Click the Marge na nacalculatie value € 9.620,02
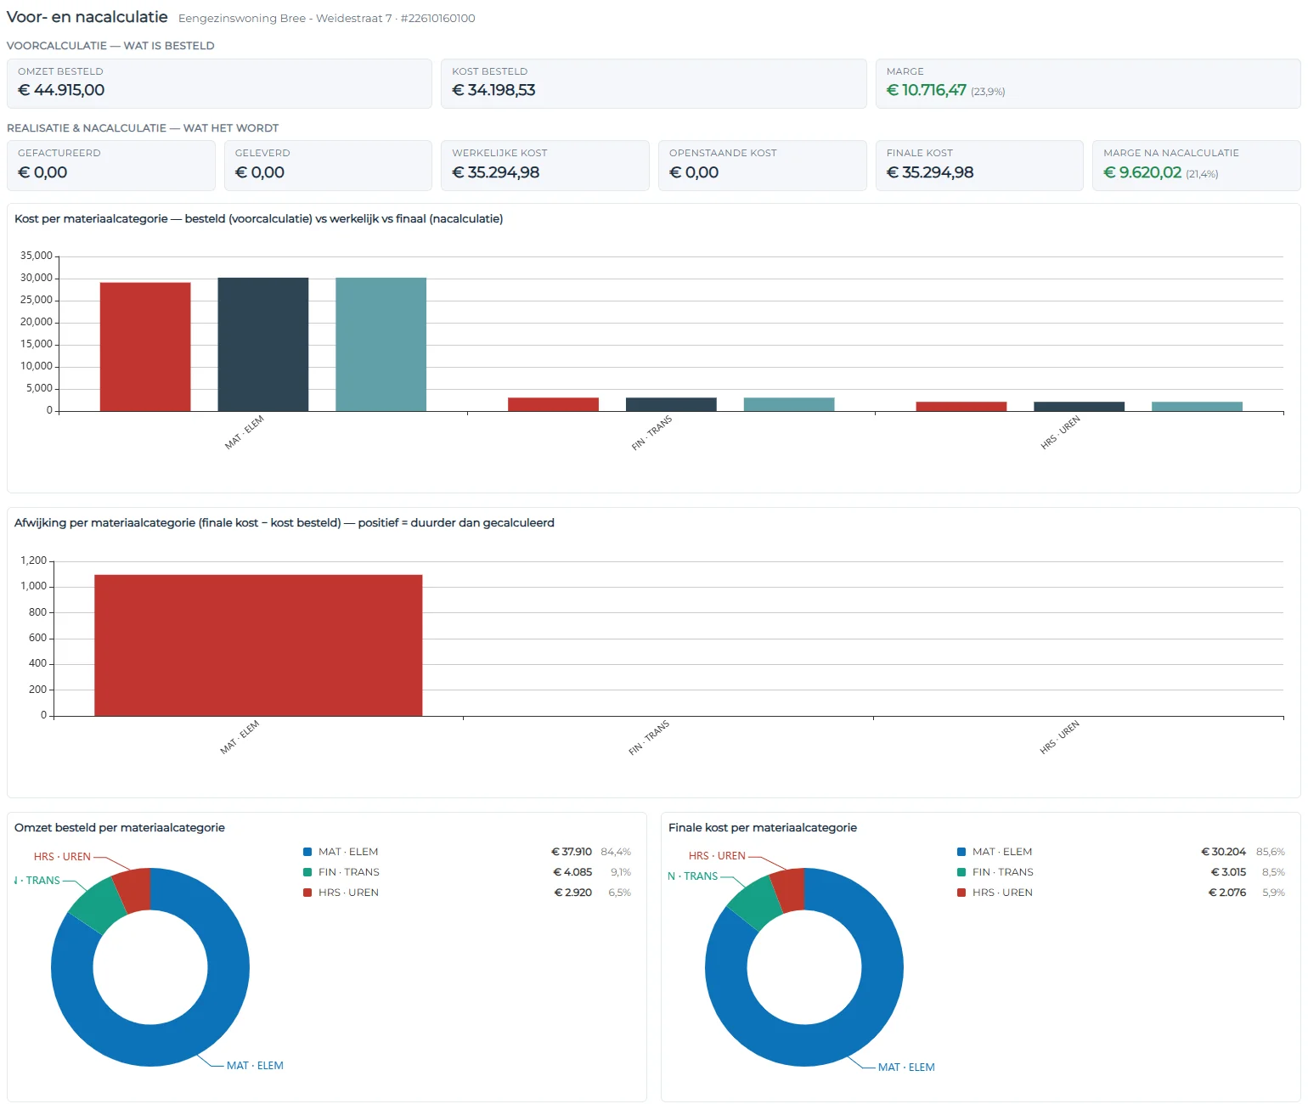This screenshot has width=1308, height=1104. [x=1142, y=172]
